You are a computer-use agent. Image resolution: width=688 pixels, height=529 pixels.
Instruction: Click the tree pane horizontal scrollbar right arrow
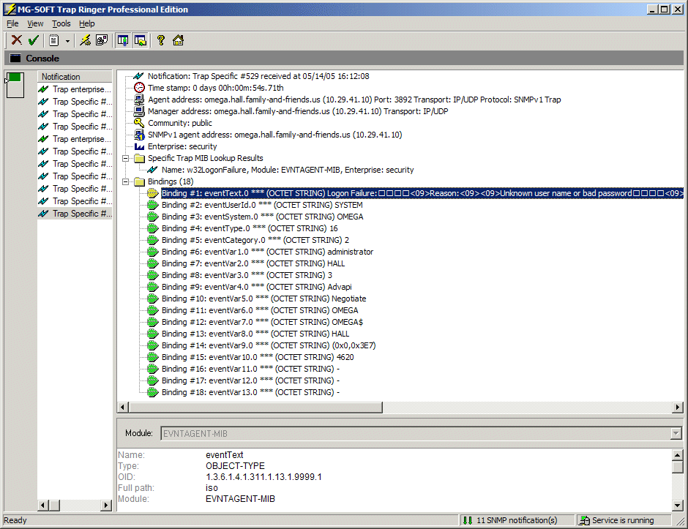point(678,407)
